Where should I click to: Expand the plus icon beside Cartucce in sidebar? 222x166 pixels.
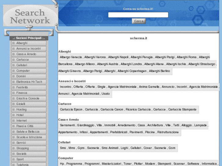pyautogui.click(x=13, y=60)
